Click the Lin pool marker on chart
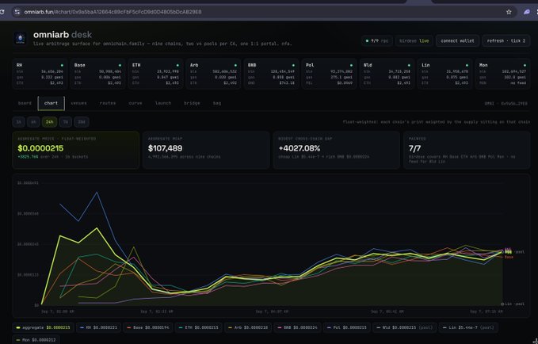 coord(502,304)
